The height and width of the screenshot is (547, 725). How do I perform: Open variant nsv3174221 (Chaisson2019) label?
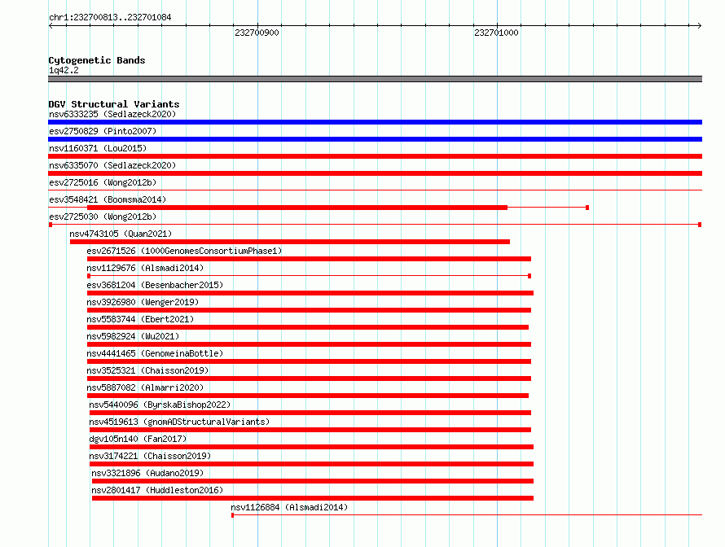(150, 456)
